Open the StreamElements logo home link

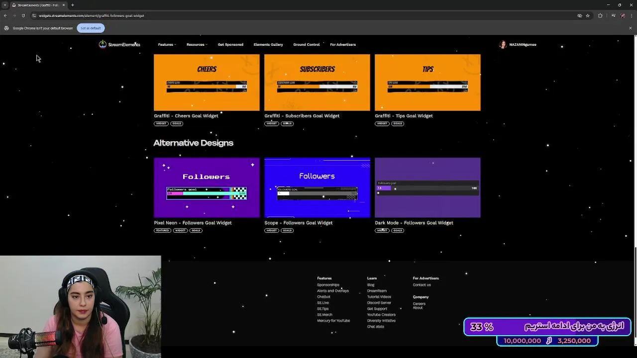119,44
